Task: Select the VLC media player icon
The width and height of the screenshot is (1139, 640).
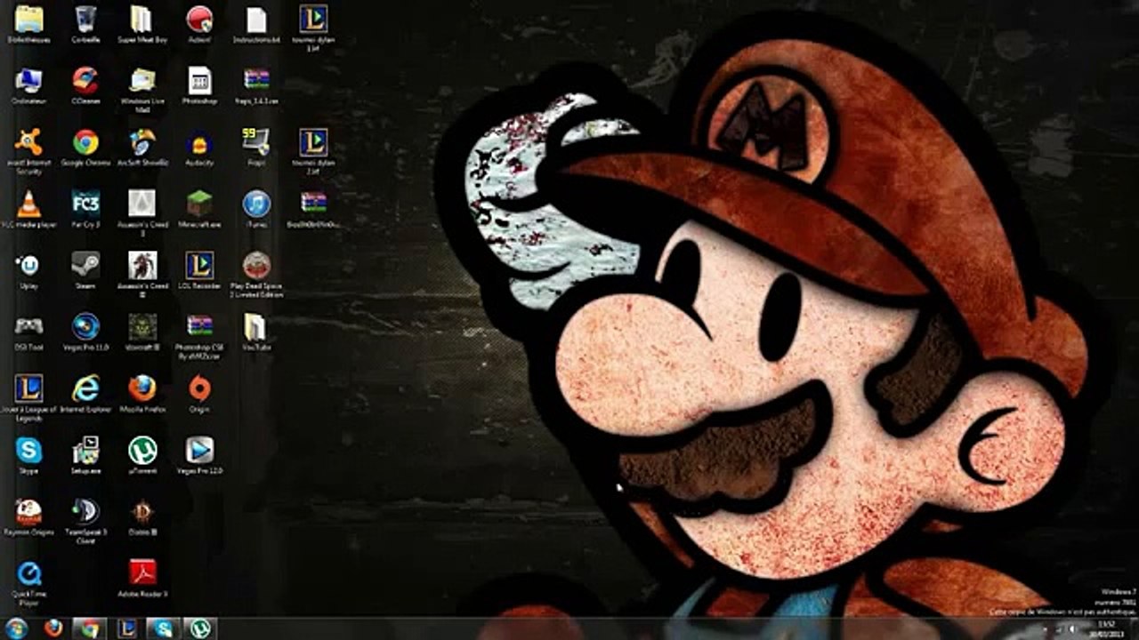Action: pyautogui.click(x=29, y=204)
